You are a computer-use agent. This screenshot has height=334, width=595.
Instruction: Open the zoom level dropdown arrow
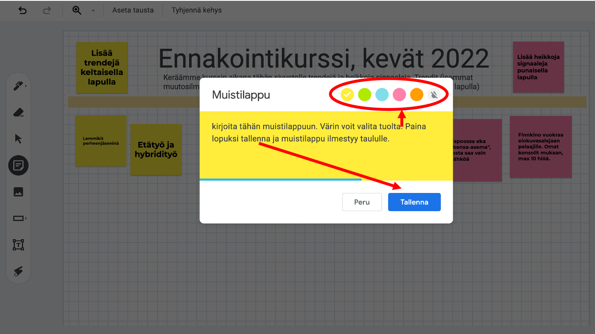[x=93, y=11]
